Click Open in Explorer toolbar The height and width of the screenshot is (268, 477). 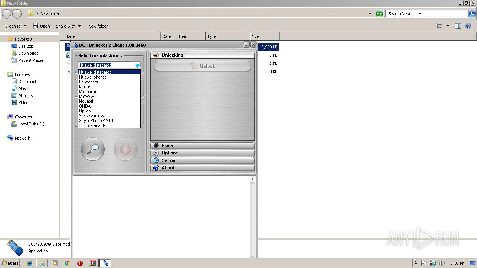(x=41, y=26)
